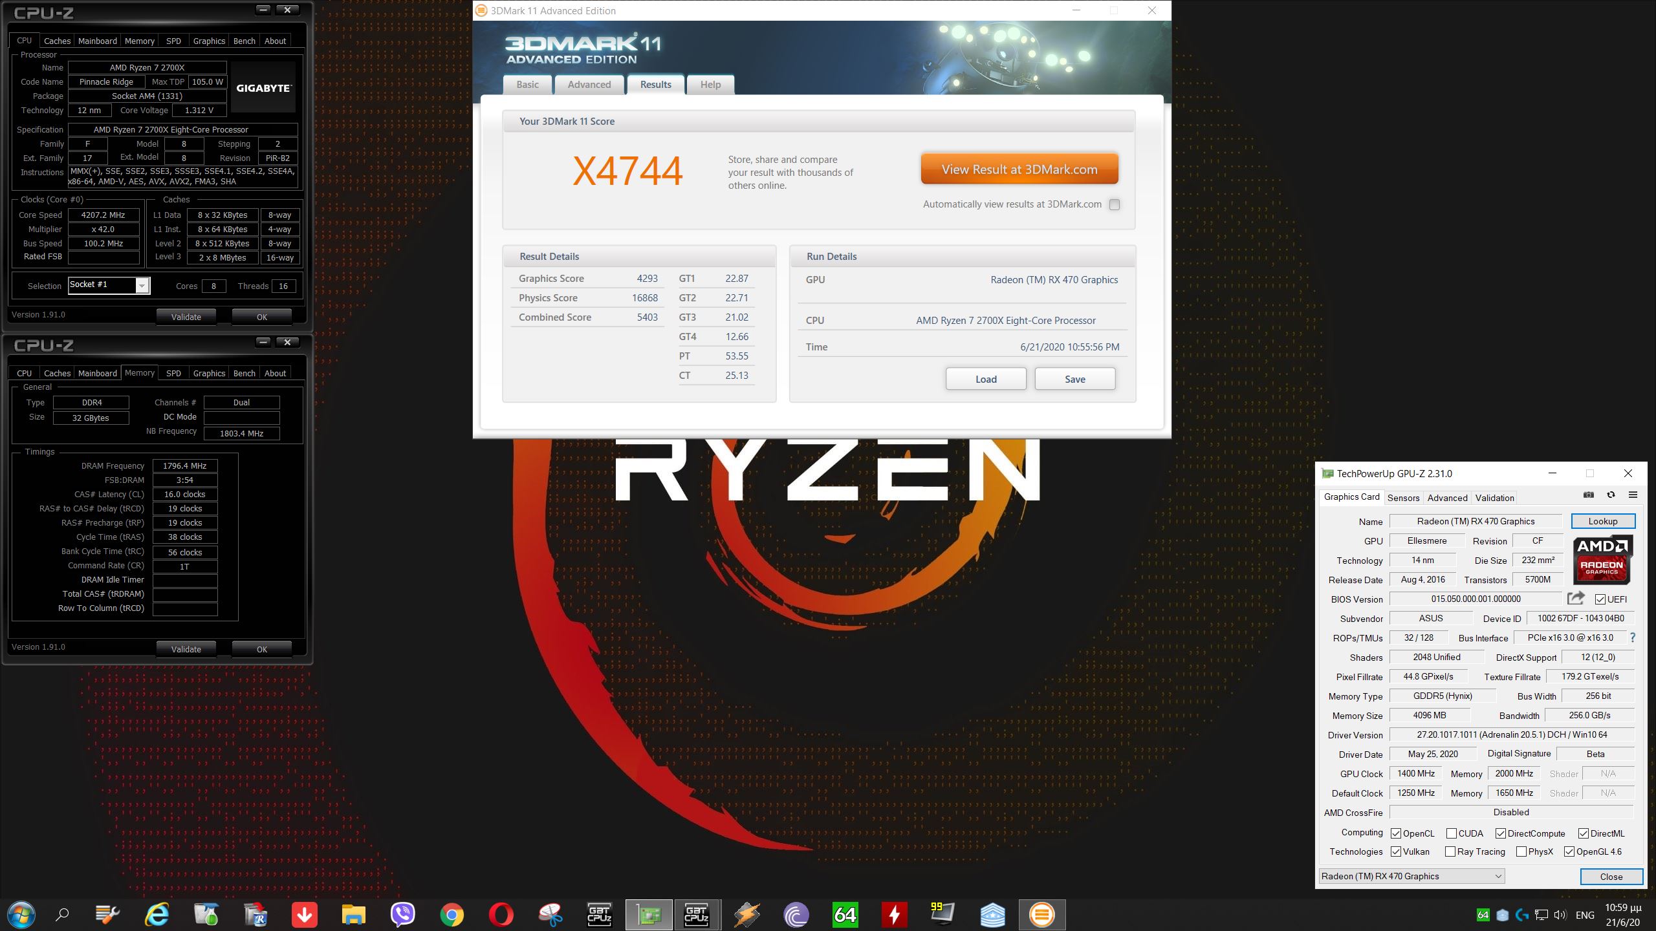Image resolution: width=1656 pixels, height=931 pixels.
Task: Toggle the Vulkan checkbox
Action: click(x=1396, y=851)
